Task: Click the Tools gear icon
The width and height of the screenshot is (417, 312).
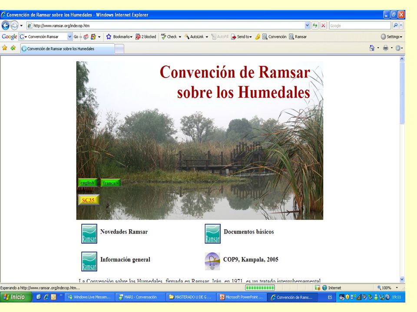Action: pyautogui.click(x=398, y=48)
